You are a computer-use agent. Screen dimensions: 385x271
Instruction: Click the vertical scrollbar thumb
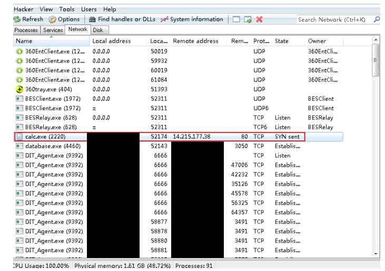[376, 61]
